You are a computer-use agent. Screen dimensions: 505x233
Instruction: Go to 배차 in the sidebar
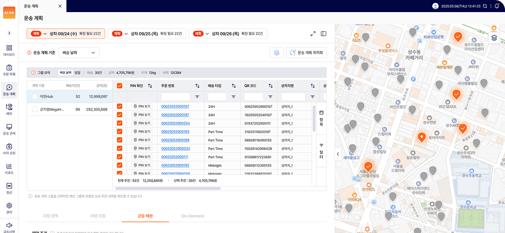(x=9, y=109)
